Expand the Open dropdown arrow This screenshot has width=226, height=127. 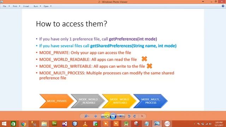pos(51,6)
